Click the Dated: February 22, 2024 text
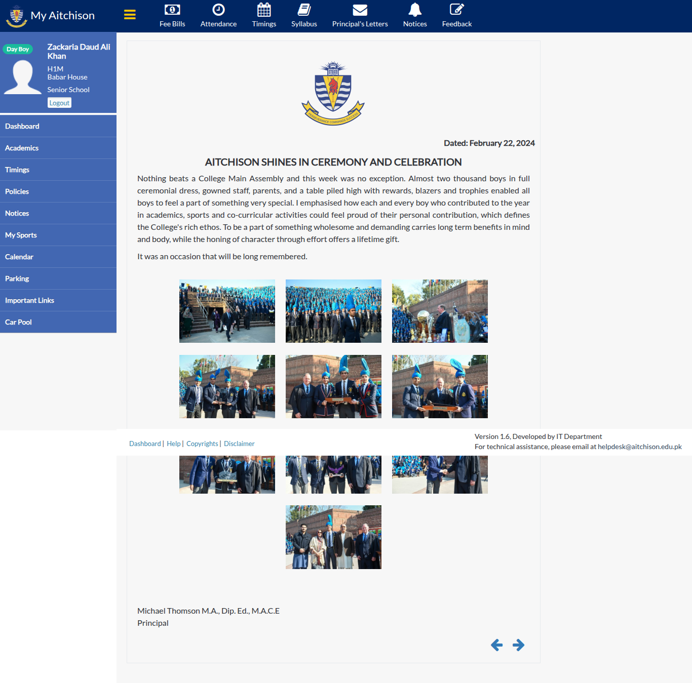The width and height of the screenshot is (692, 683). 489,143
